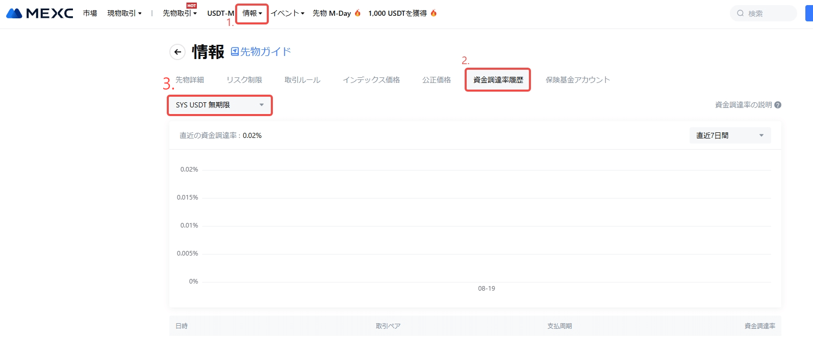The image size is (813, 339).
Task: Click the 市場 link in navigation
Action: [90, 13]
